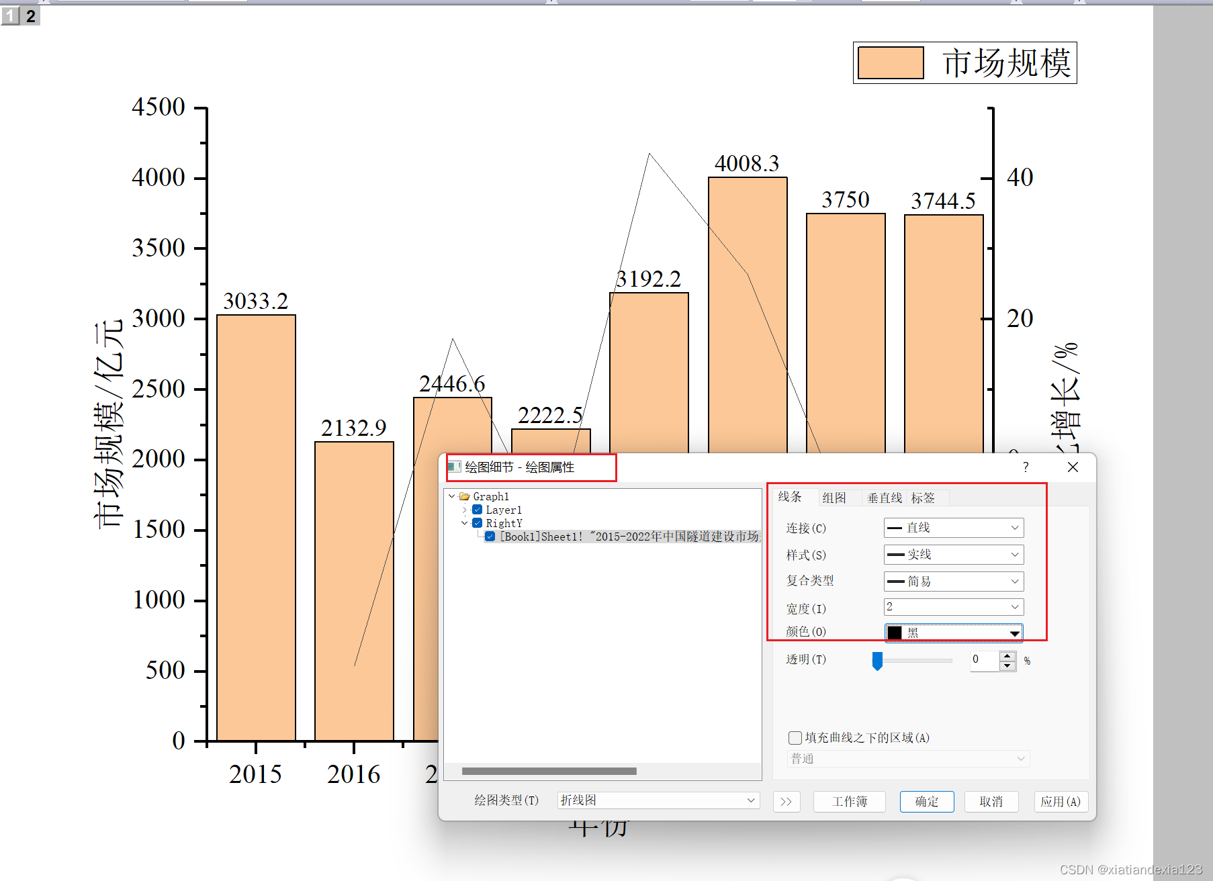Open the 宽度 width dropdown
Screen dimensions: 1213x881
(954, 607)
